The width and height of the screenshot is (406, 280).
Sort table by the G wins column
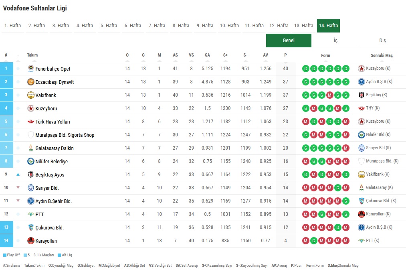(143, 55)
